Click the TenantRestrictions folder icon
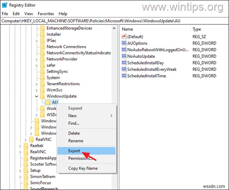 coord(42,84)
